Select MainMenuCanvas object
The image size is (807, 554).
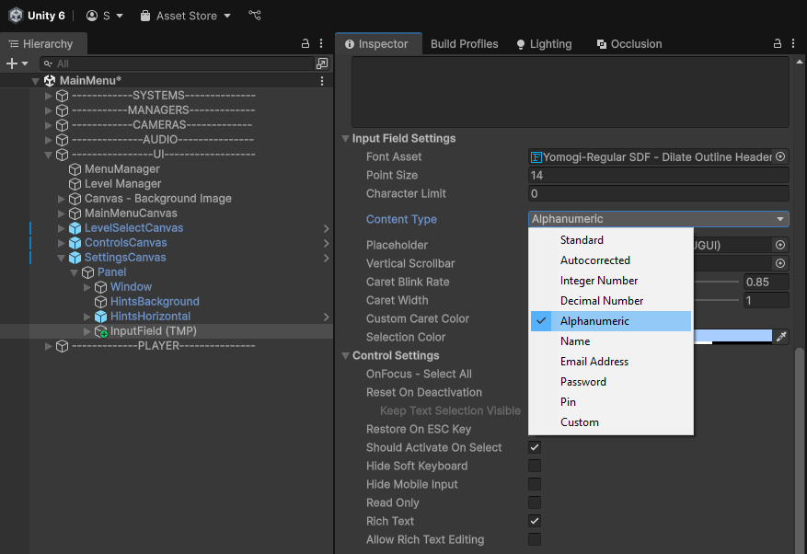[x=131, y=214]
